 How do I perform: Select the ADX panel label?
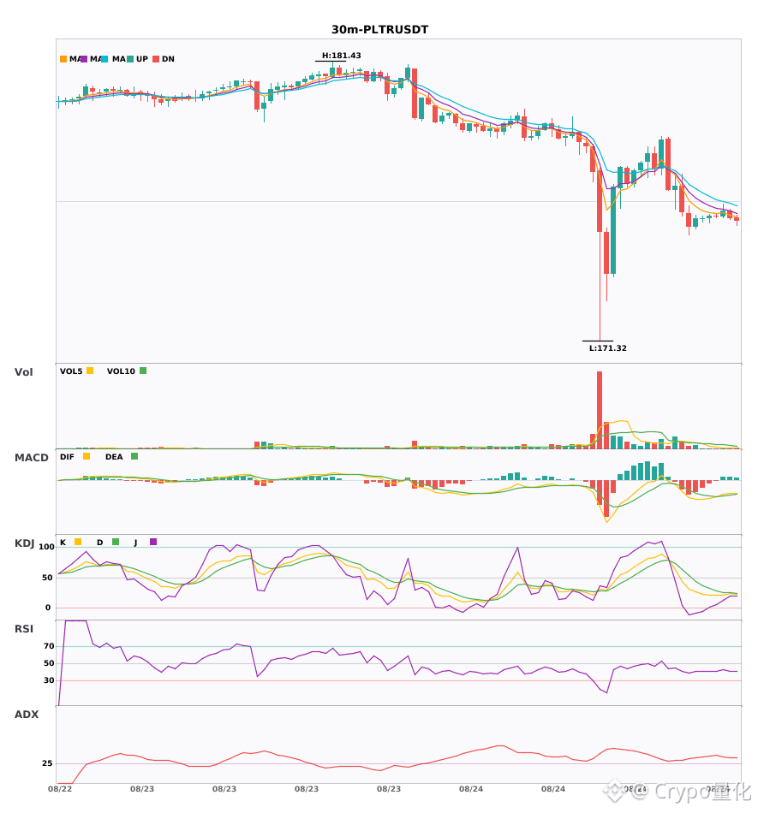tap(27, 715)
